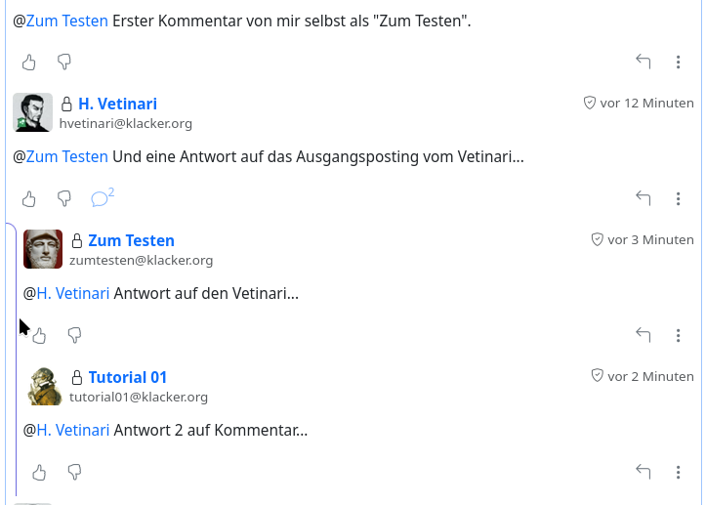
Task: Click Zum Testen's bearded statue avatar
Action: [x=43, y=249]
